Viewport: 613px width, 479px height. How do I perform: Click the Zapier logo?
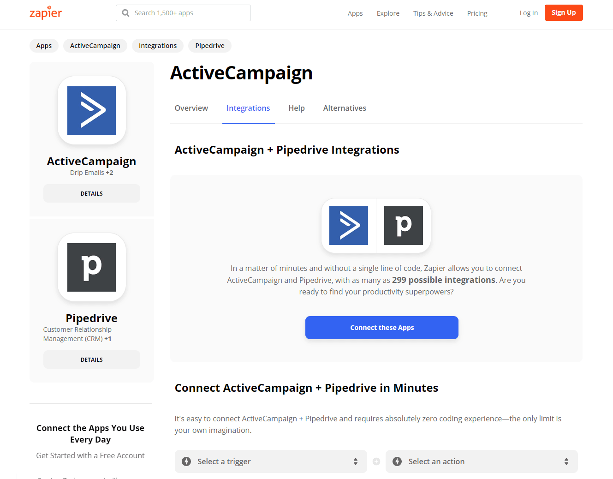[x=46, y=12]
